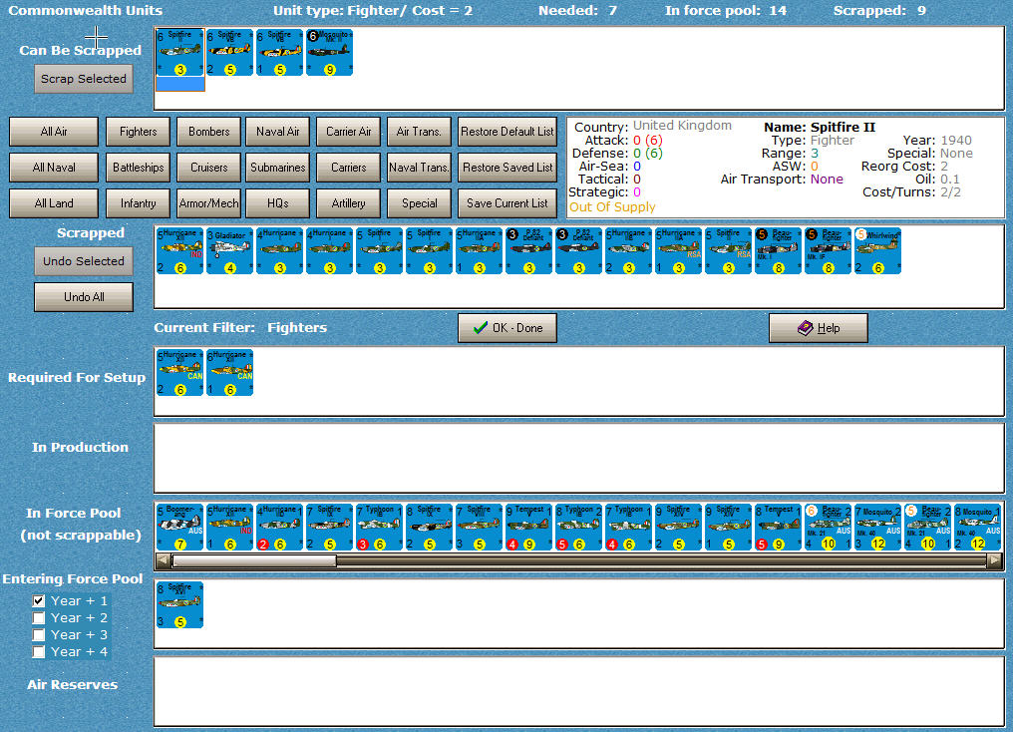Select the All Land category
This screenshot has height=732, width=1013.
point(53,202)
